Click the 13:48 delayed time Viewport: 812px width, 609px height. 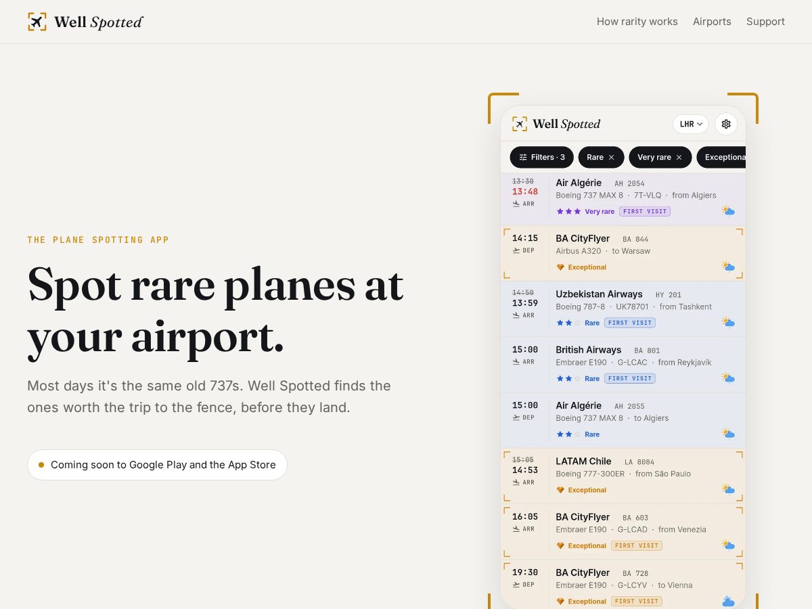point(525,191)
